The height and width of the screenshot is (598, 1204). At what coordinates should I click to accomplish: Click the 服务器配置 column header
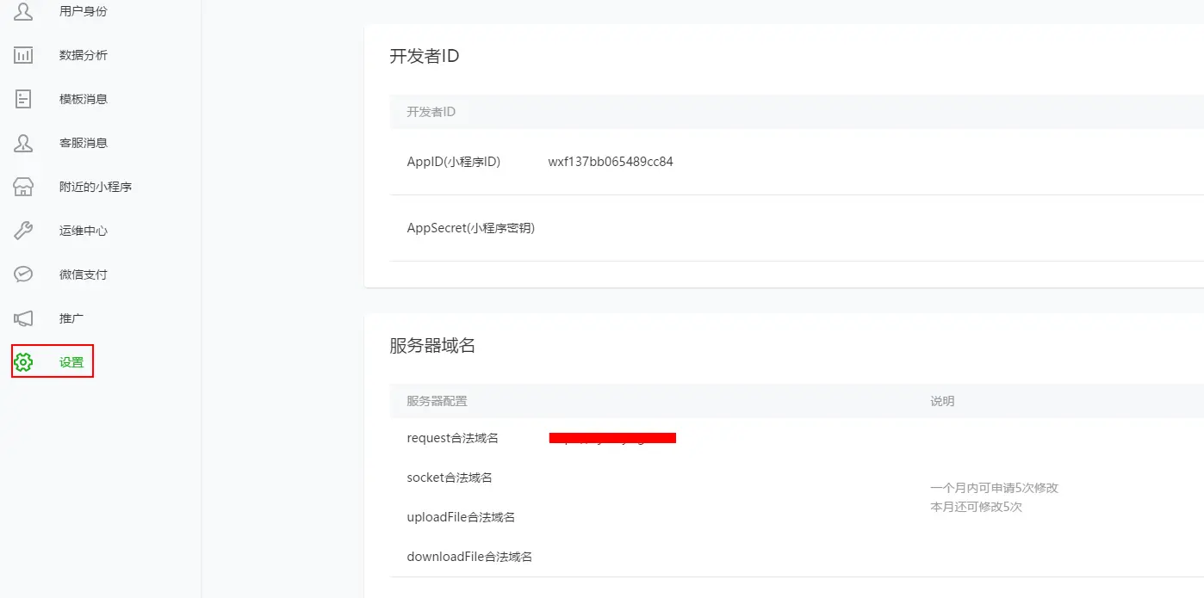(438, 401)
